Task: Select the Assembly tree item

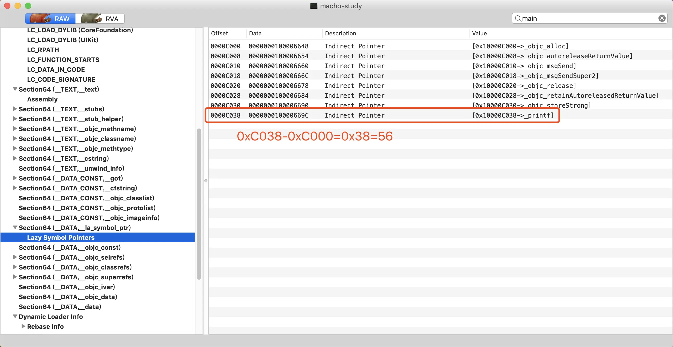Action: [x=42, y=99]
